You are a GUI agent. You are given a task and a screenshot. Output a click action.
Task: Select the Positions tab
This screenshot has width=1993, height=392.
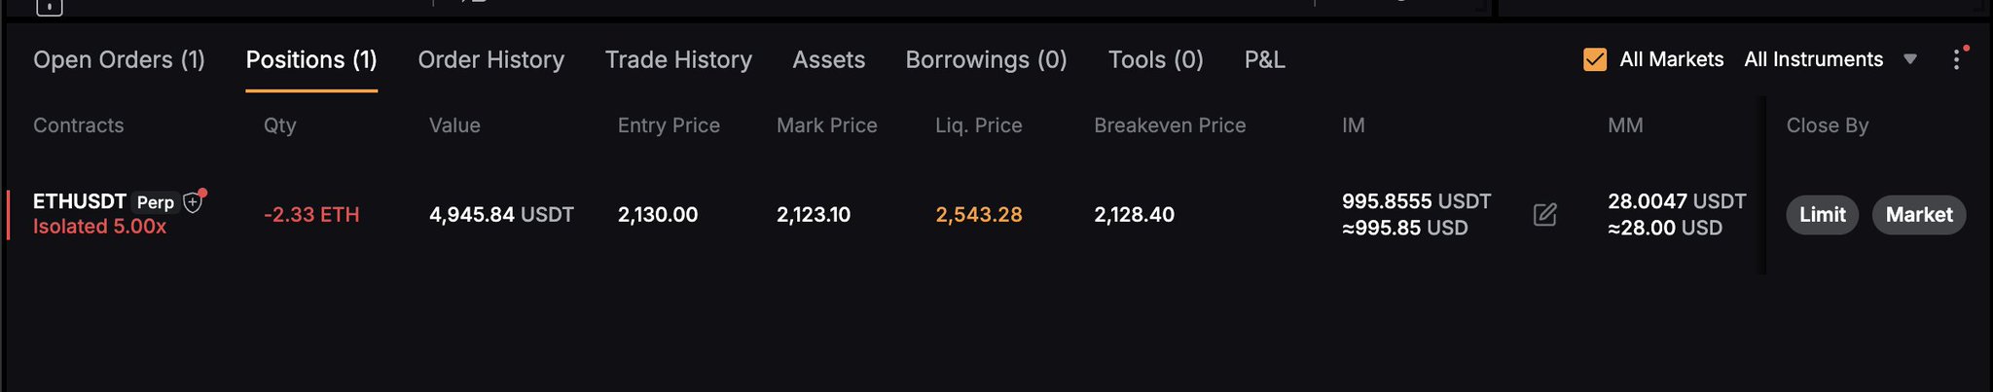(x=311, y=60)
